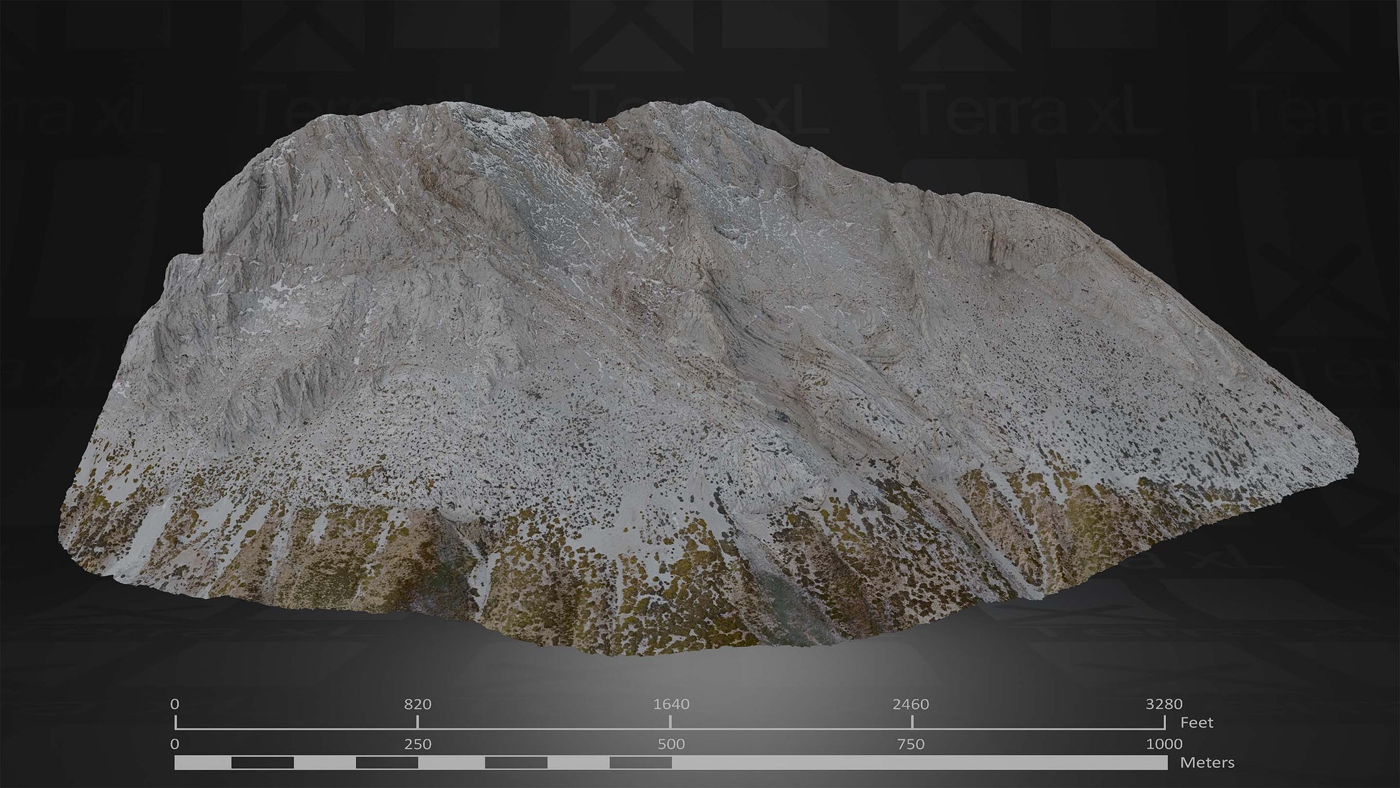
Task: Click the 3280 feet scale label
Action: coord(1163,705)
